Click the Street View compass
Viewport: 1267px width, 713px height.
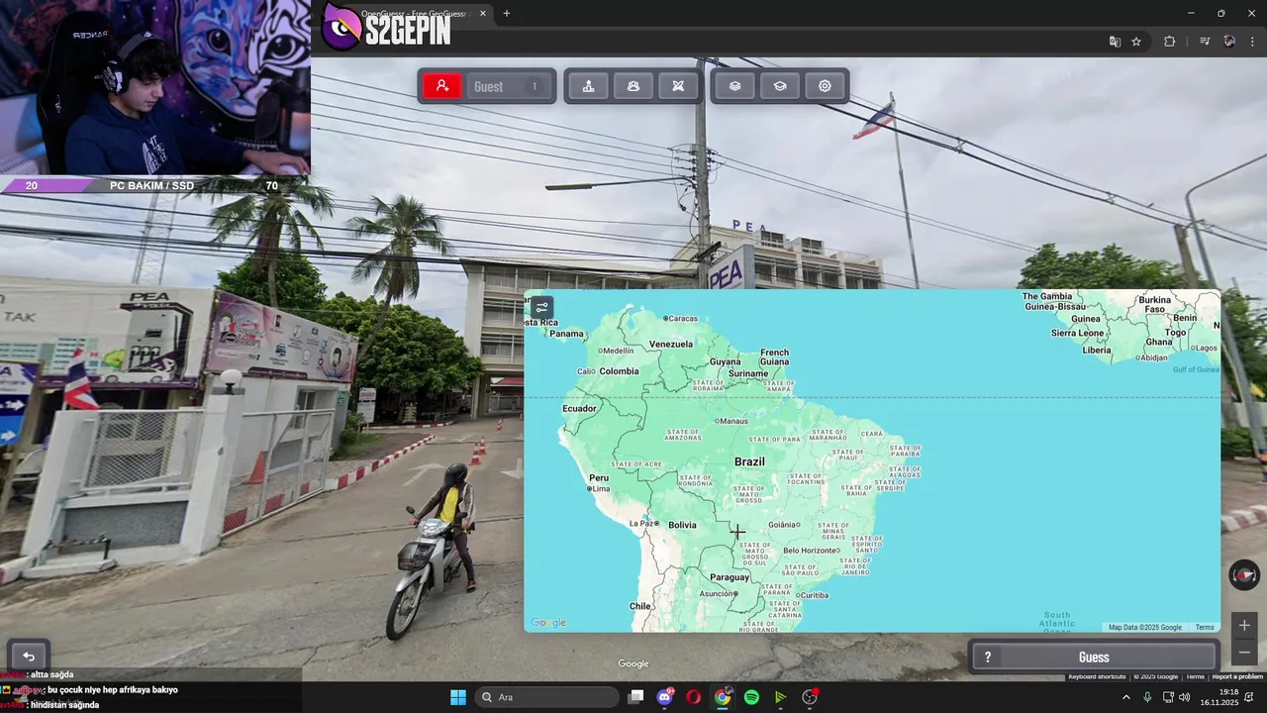pos(1244,575)
